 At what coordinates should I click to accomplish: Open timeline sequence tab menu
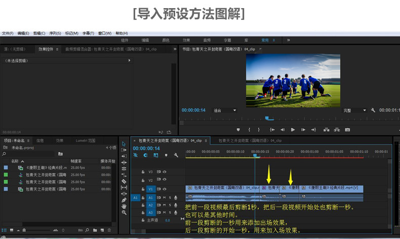206,141
